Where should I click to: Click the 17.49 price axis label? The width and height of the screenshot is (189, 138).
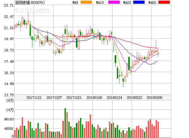pyautogui.click(x=9, y=61)
